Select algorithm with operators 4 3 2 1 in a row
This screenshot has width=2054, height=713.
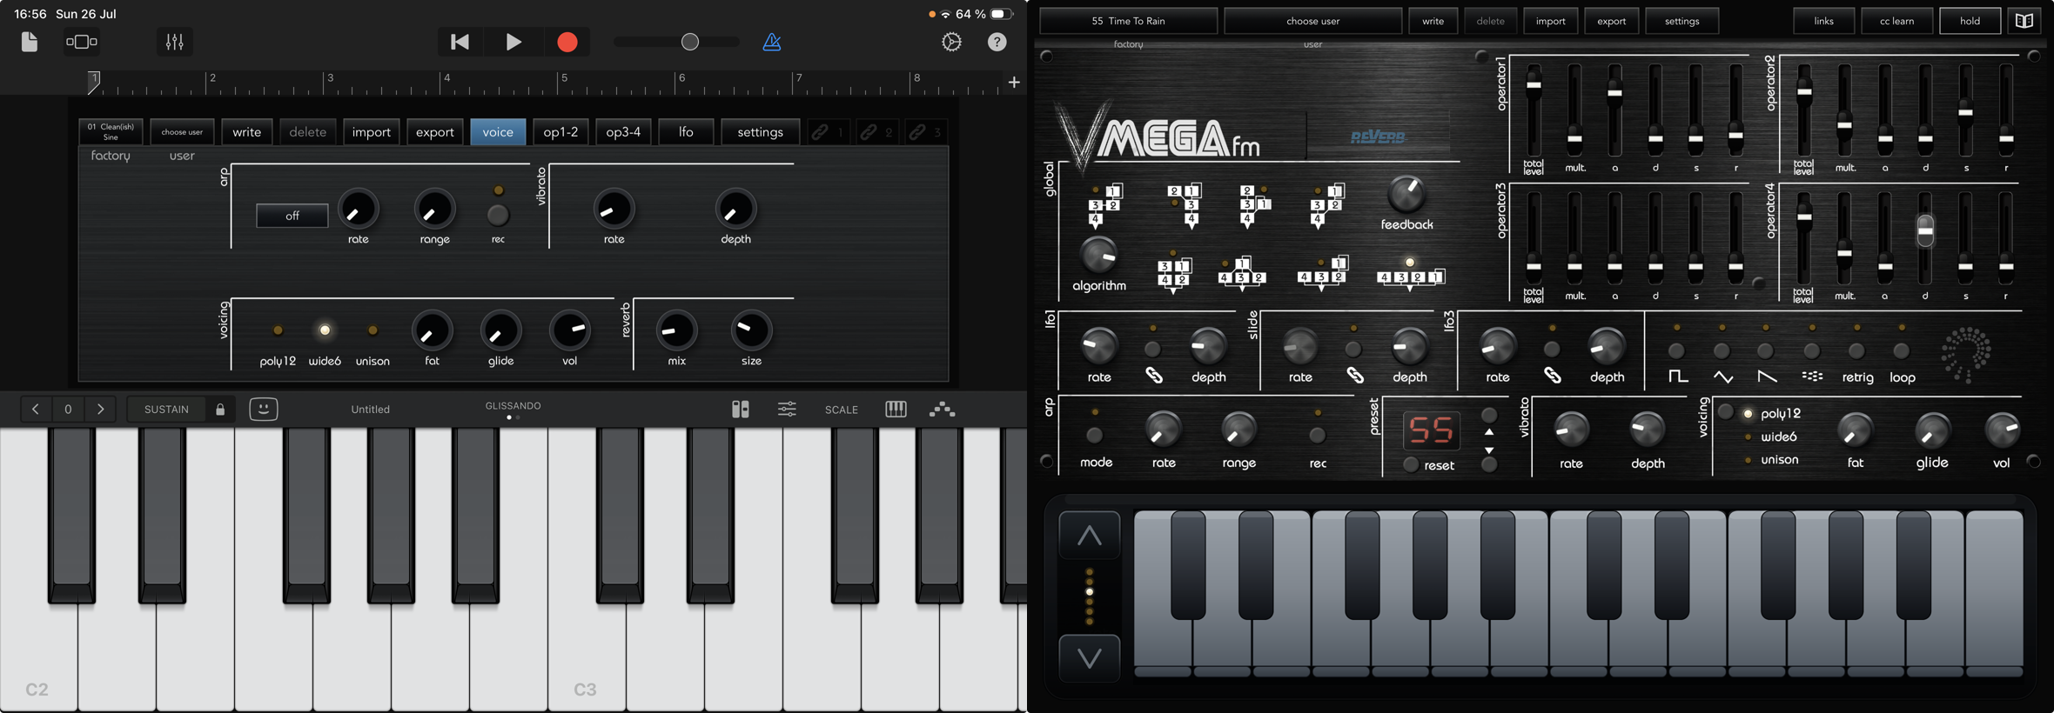(x=1410, y=277)
